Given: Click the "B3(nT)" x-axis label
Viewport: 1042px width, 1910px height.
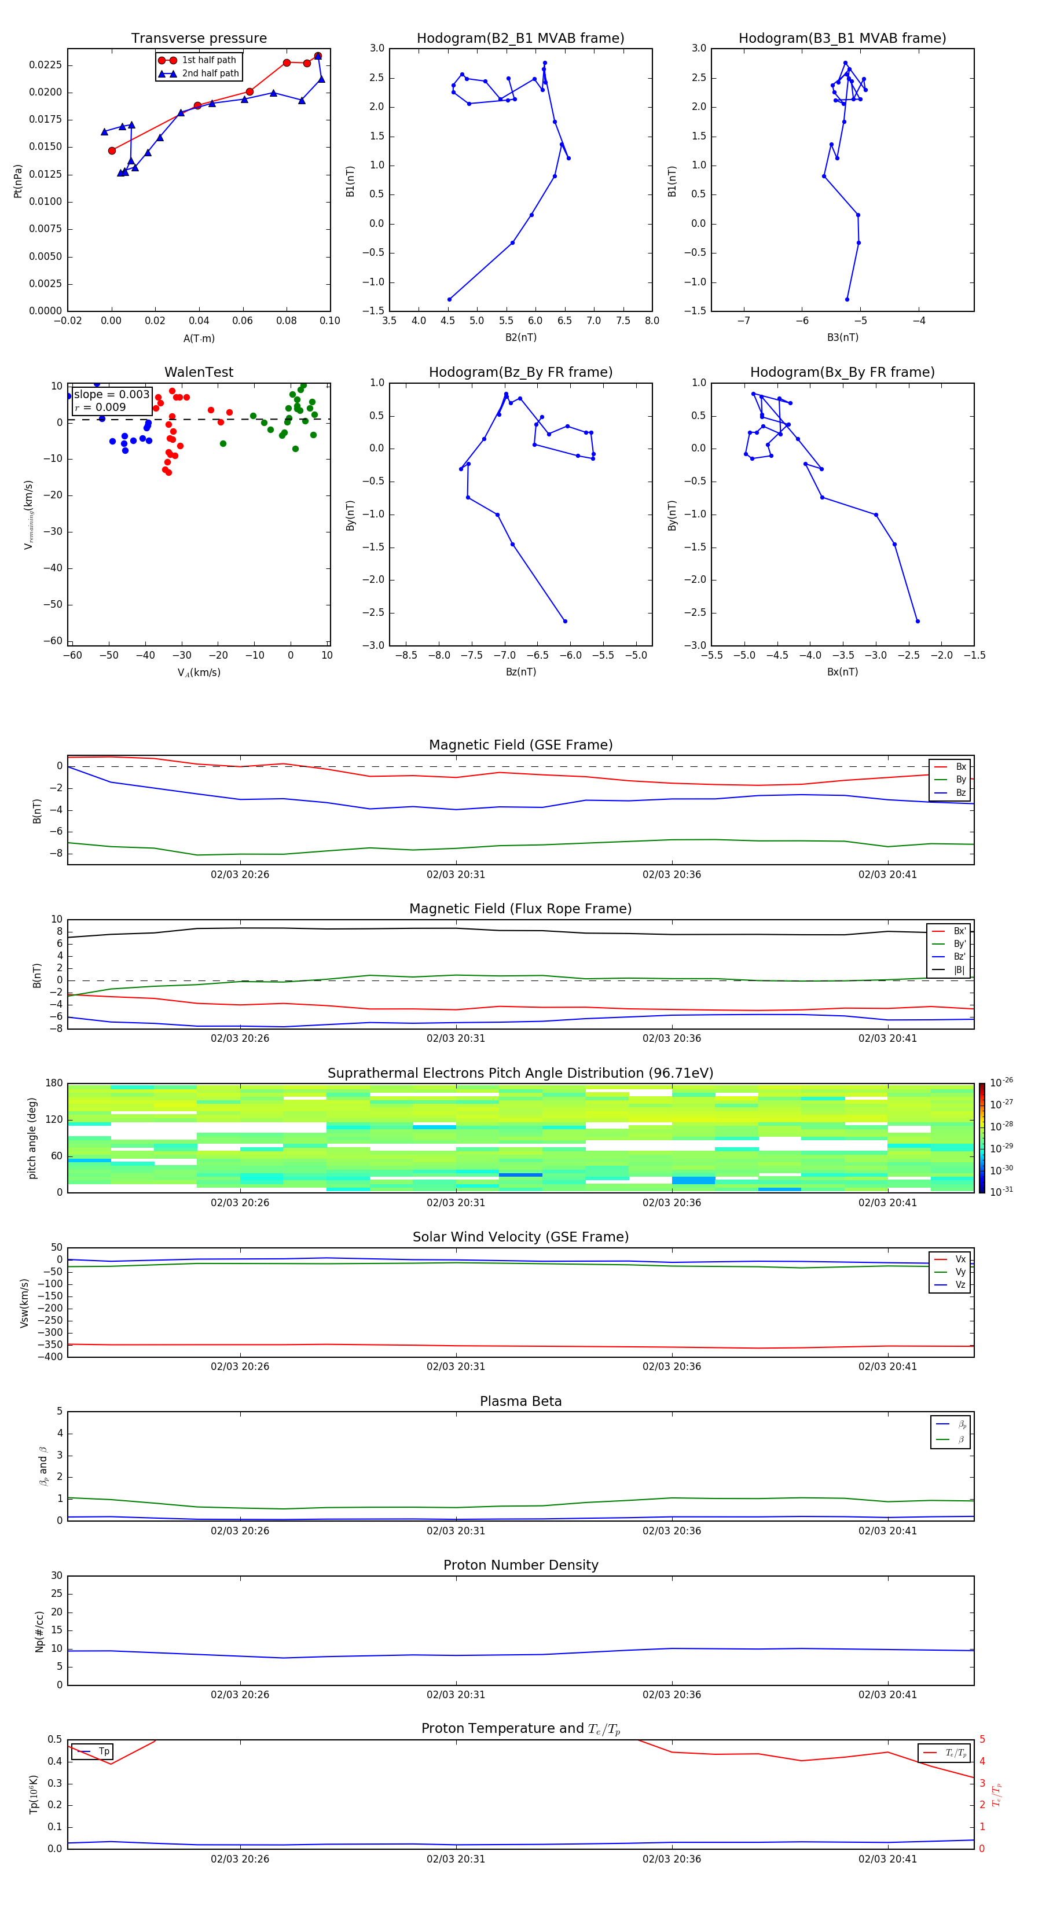Looking at the screenshot, I should click(x=842, y=337).
